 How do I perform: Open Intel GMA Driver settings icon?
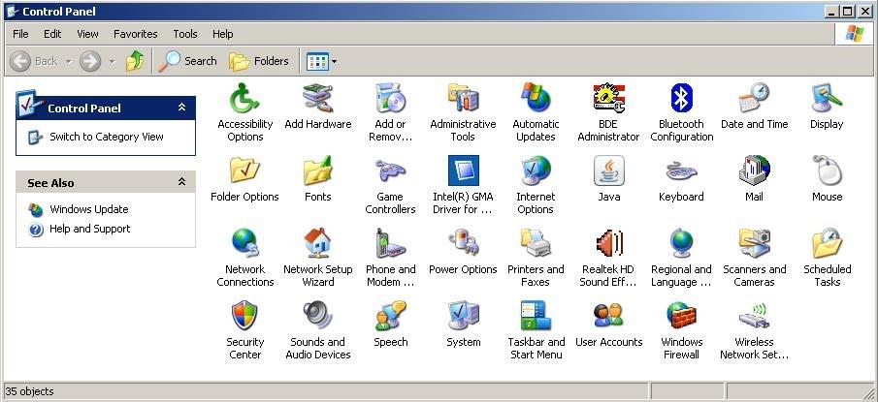coord(463,171)
